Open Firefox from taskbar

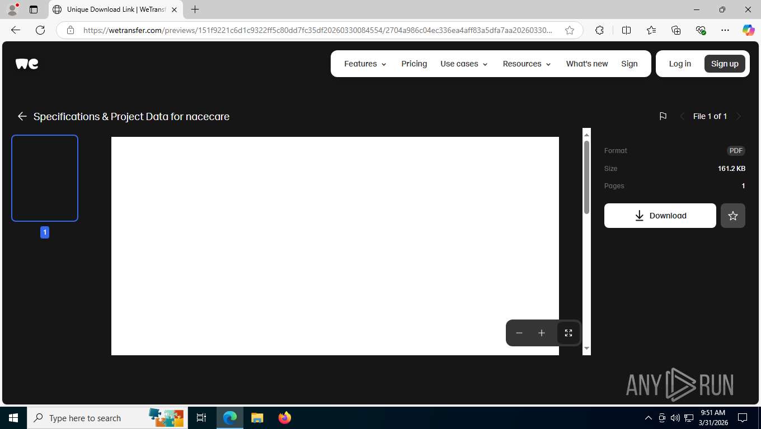(x=285, y=418)
